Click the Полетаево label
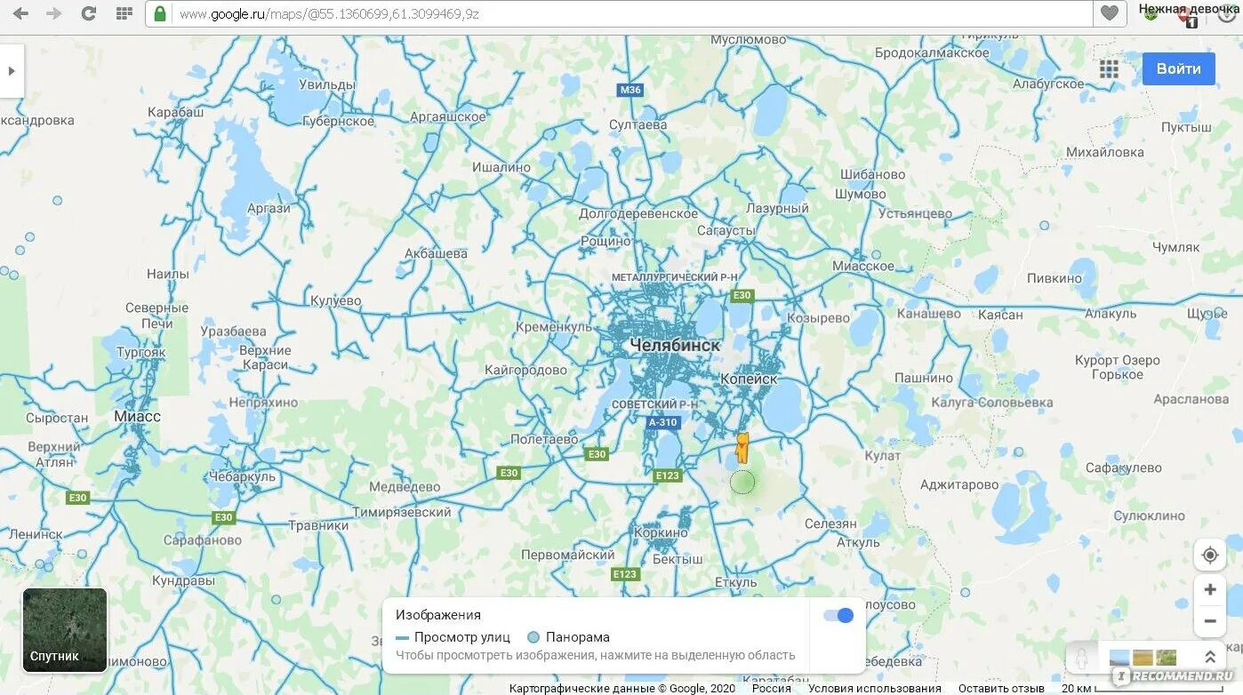The height and width of the screenshot is (695, 1243). coord(544,439)
